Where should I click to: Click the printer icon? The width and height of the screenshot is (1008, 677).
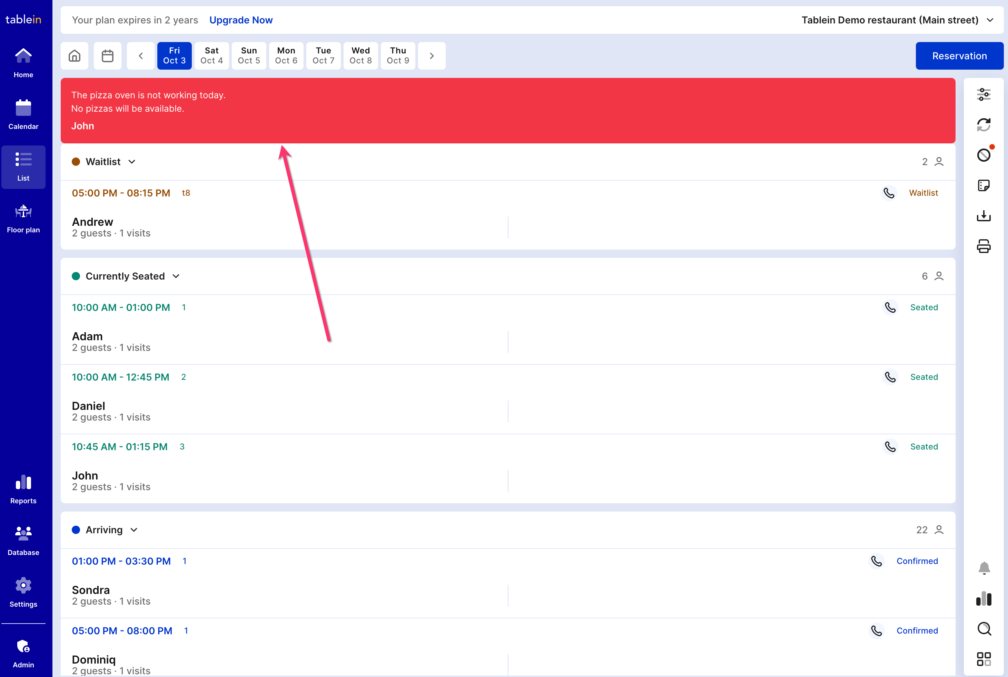[984, 246]
